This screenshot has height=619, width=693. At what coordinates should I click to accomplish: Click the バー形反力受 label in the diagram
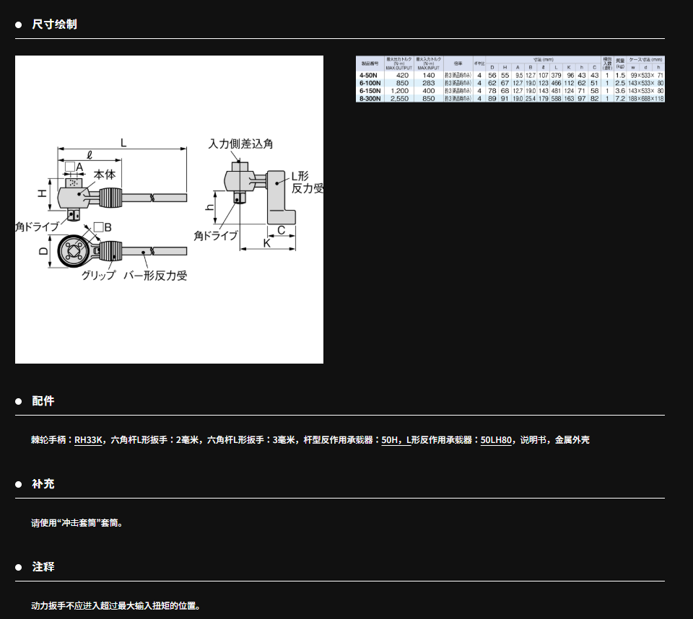pyautogui.click(x=155, y=276)
